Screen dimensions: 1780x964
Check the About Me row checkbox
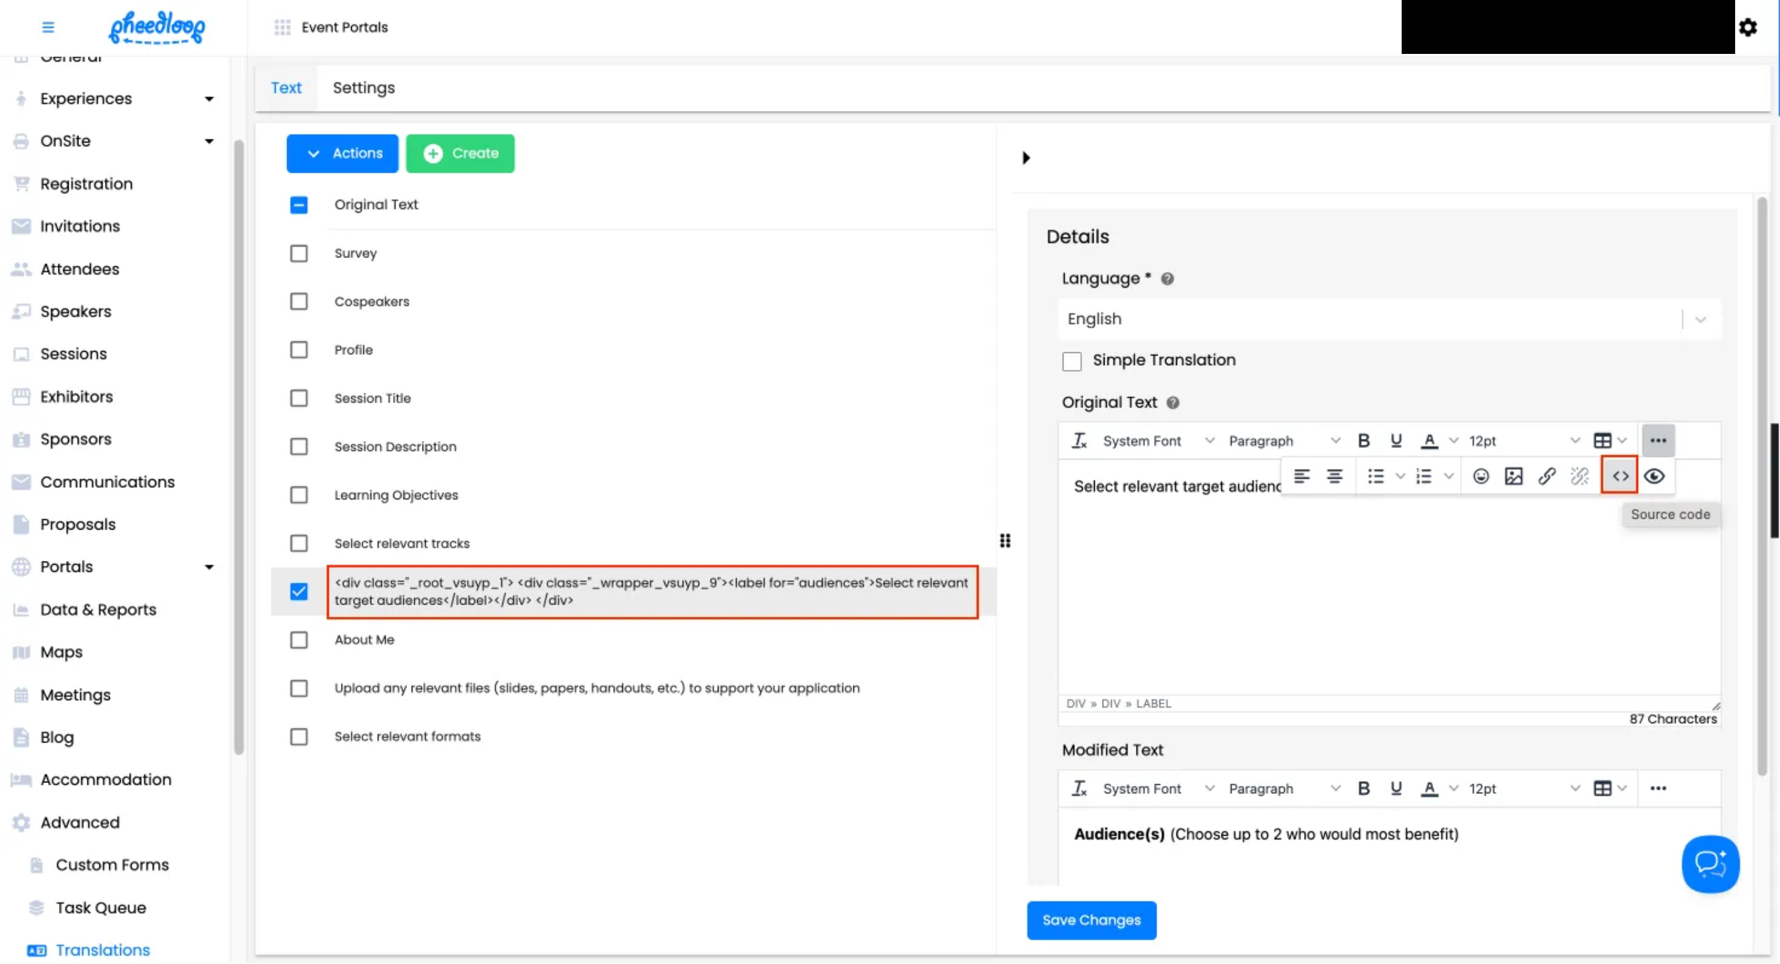coord(299,640)
